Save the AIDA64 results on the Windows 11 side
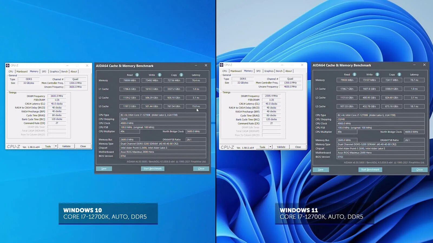The height and width of the screenshot is (243, 433). click(x=321, y=170)
